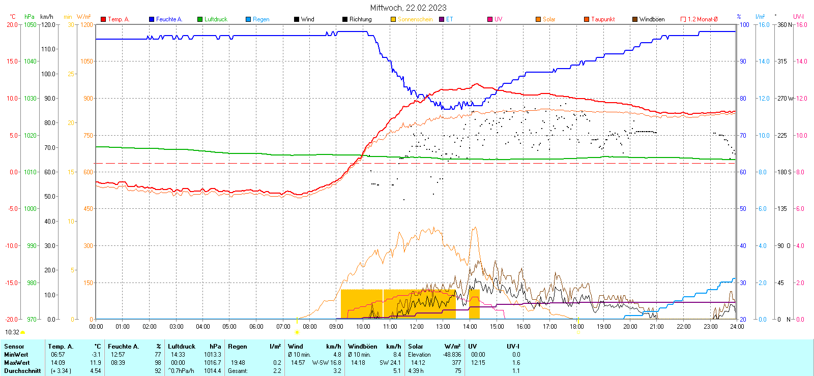Click the Regen legend square
The width and height of the screenshot is (814, 376).
(x=248, y=19)
